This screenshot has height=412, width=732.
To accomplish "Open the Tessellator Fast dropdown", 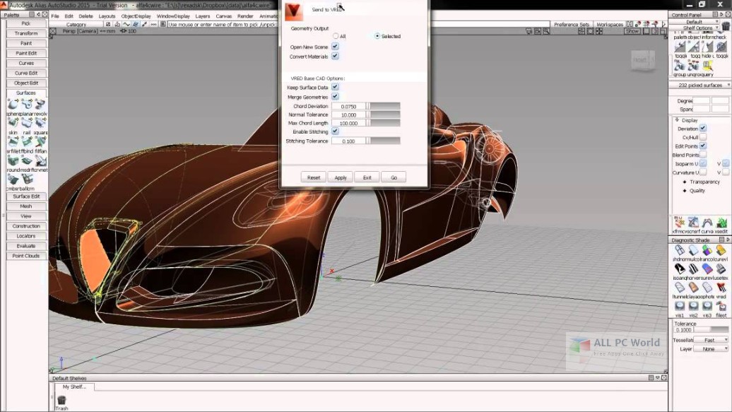I will coord(711,340).
